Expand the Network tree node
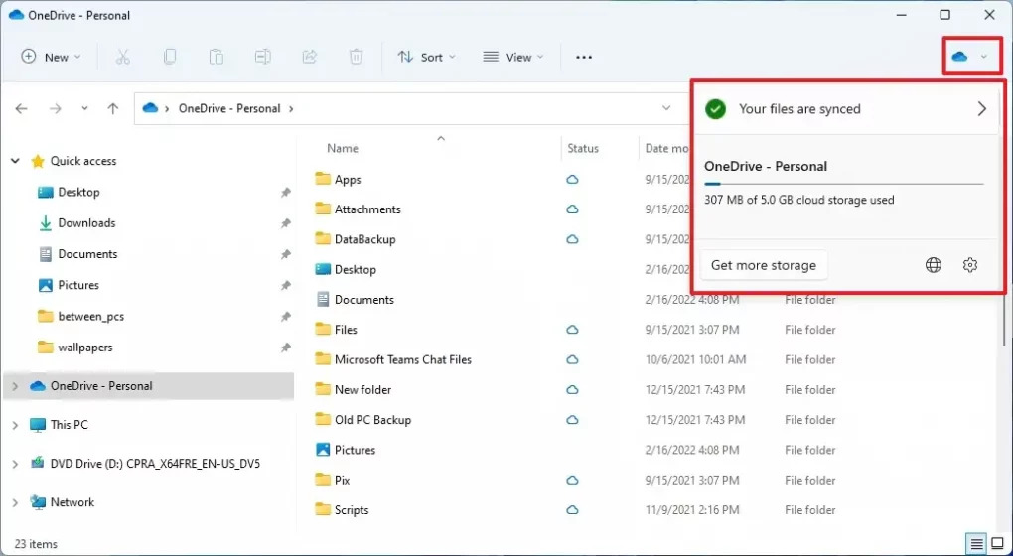 [x=15, y=502]
